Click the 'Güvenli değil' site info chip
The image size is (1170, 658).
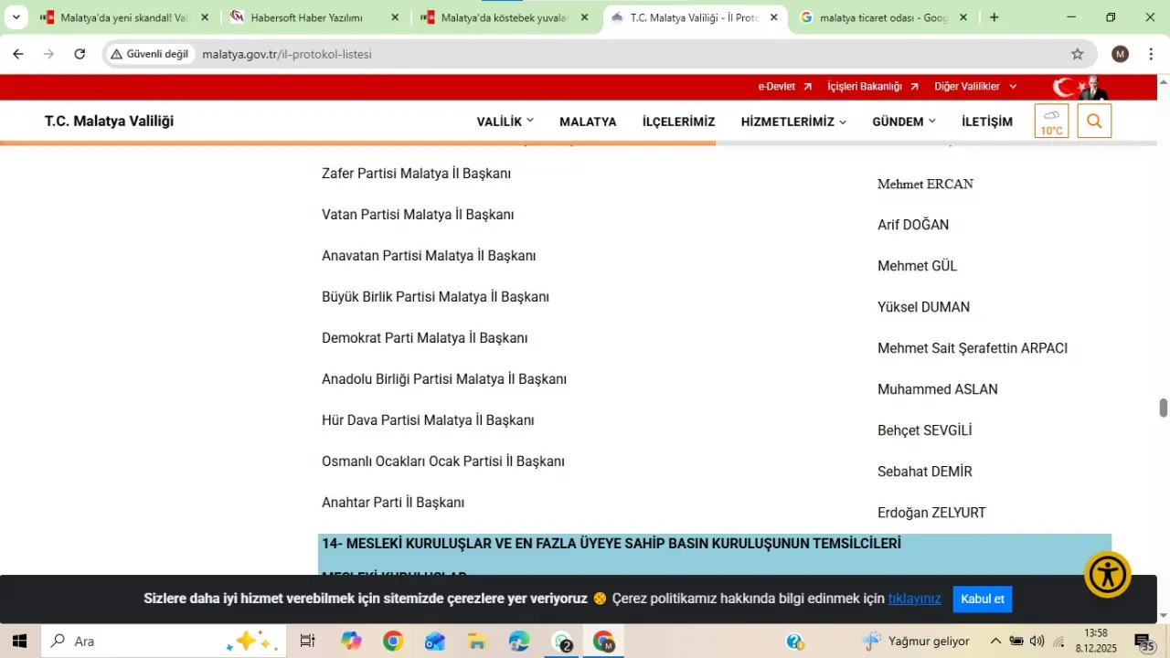pyautogui.click(x=149, y=54)
